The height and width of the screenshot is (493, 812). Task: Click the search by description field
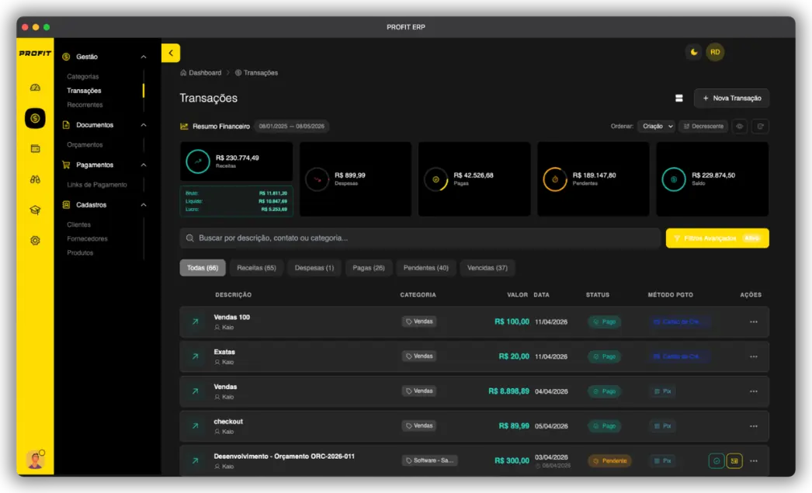pyautogui.click(x=420, y=238)
